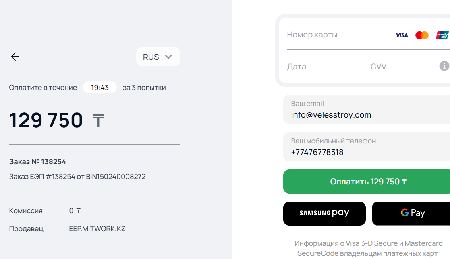
Task: Click the back arrow icon
Action: click(x=15, y=57)
